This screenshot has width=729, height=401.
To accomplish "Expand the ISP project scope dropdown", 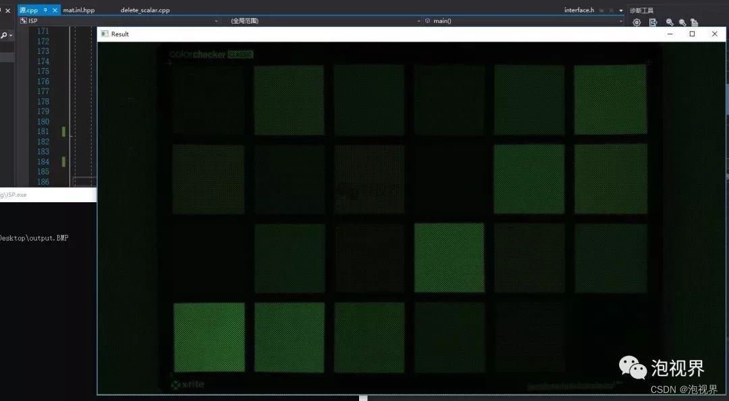I will 216,21.
